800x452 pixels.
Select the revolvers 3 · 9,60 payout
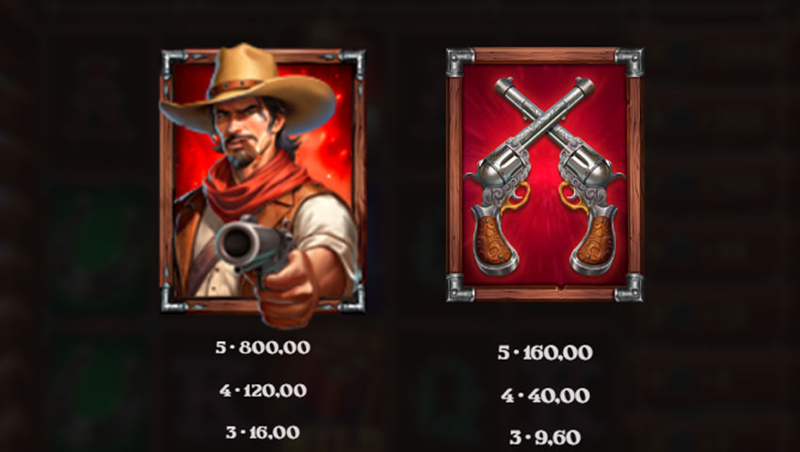(545, 437)
